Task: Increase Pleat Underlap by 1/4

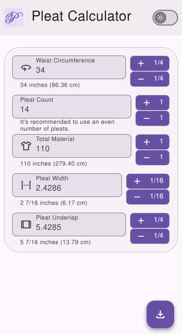Action: click(x=150, y=221)
